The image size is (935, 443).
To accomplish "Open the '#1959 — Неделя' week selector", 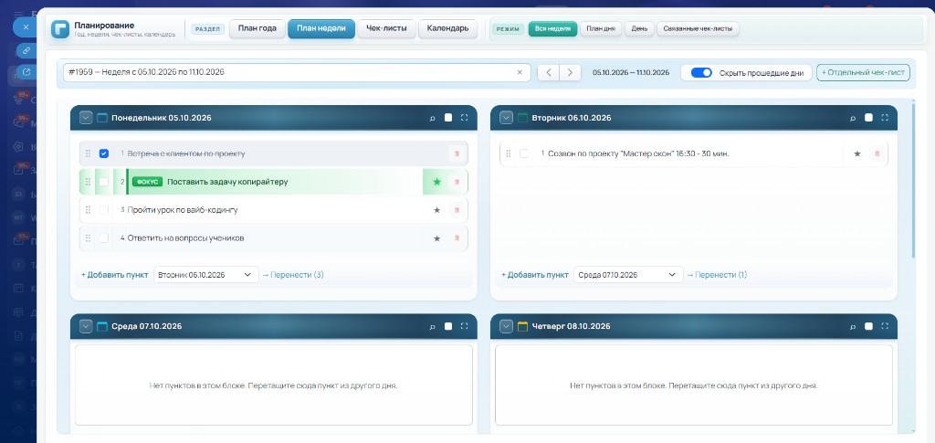I will coord(297,72).
